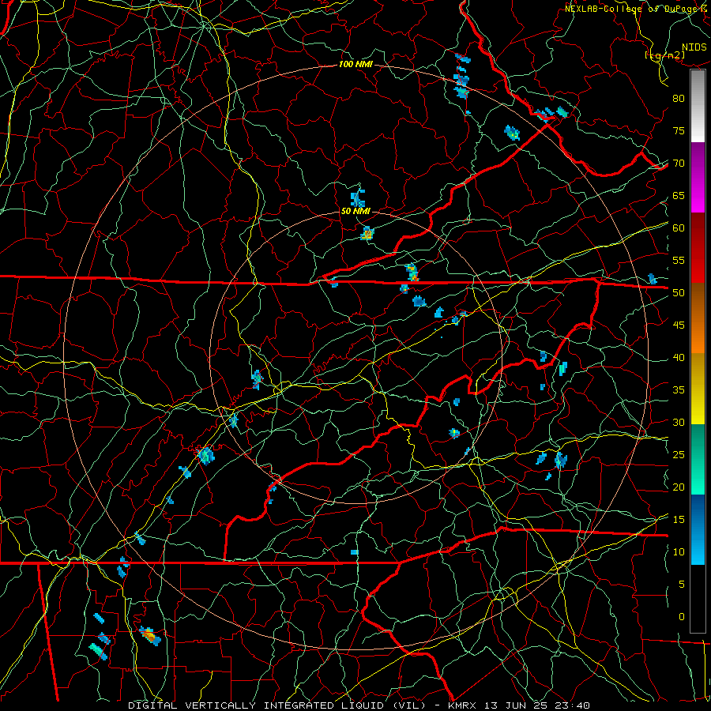This screenshot has width=711, height=711.
Task: Click the scale value "5"
Action: point(682,585)
